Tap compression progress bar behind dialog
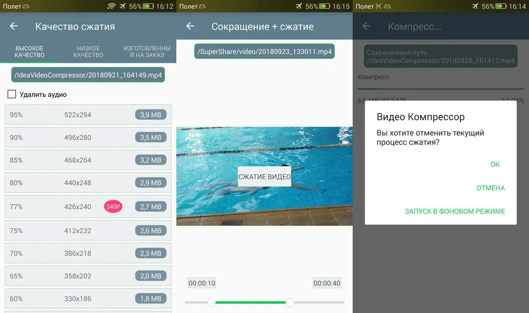 coord(441,89)
